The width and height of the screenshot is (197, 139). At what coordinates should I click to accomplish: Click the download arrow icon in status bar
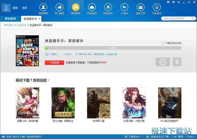click(x=148, y=137)
